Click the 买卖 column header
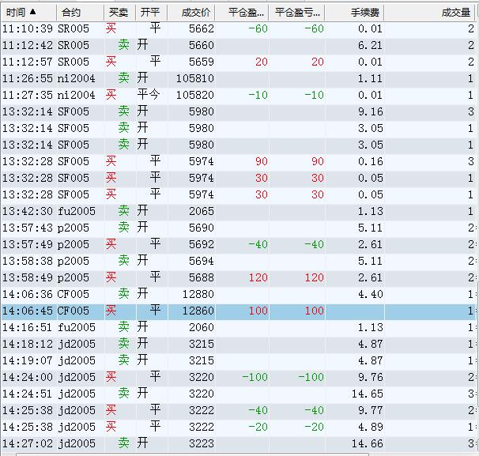The image size is (479, 456). point(119,13)
